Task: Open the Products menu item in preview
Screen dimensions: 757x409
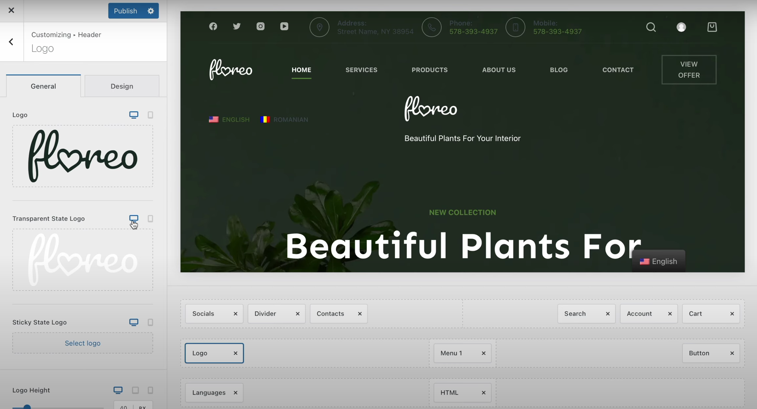Action: click(429, 70)
